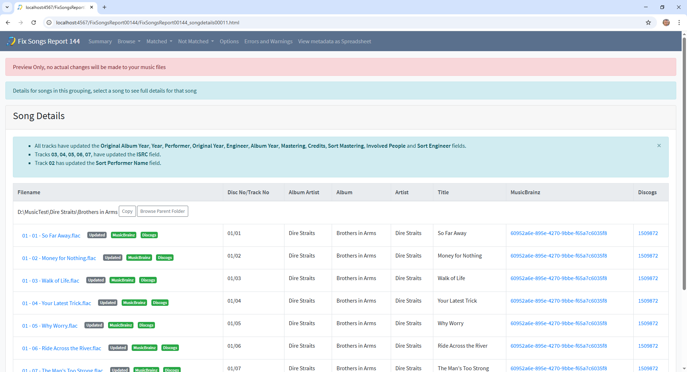Open a new browser tab
687x372 pixels.
point(104,7)
